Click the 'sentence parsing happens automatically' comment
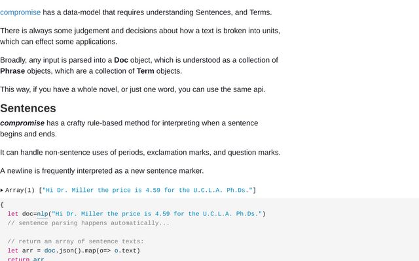 (88, 223)
